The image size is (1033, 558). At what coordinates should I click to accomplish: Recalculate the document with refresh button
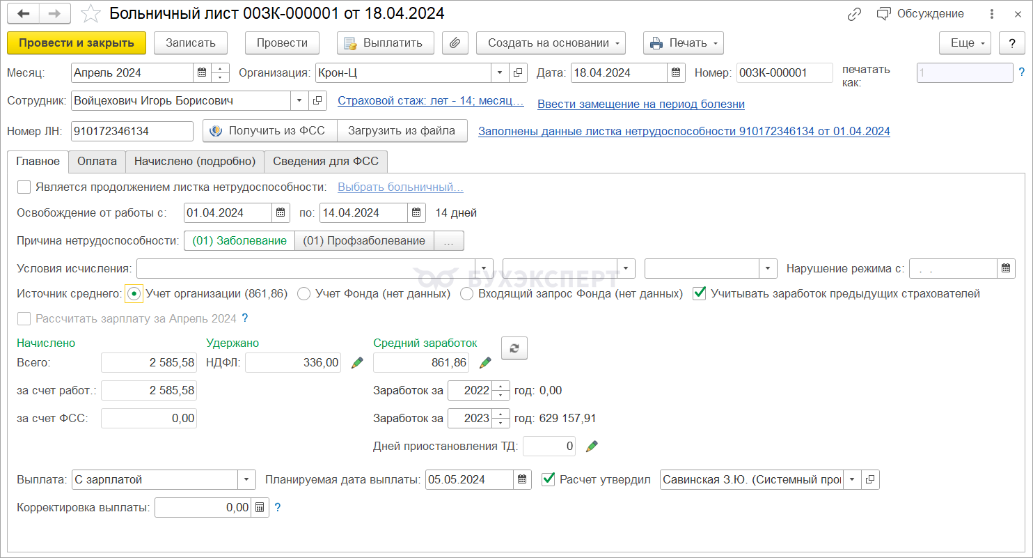click(514, 348)
